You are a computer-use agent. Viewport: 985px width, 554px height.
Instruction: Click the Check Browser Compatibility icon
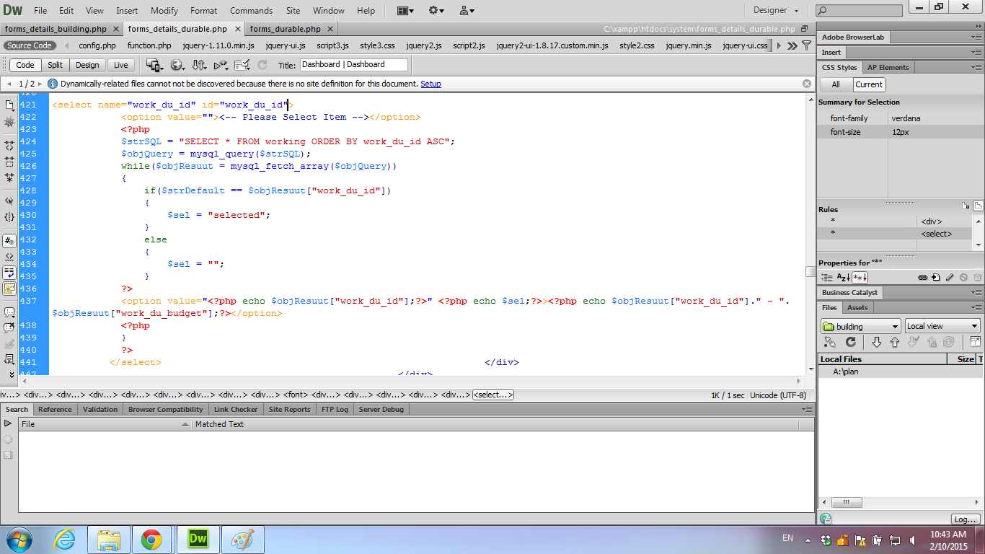(x=243, y=65)
